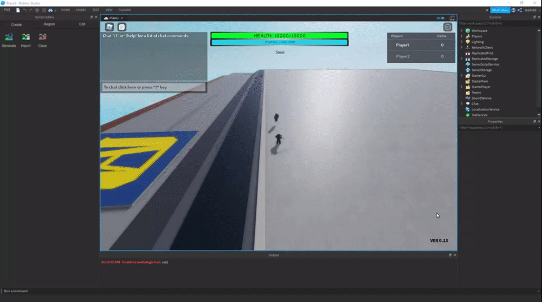Expand the ReplicatedStorage tree node
542x302 pixels.
(461, 58)
